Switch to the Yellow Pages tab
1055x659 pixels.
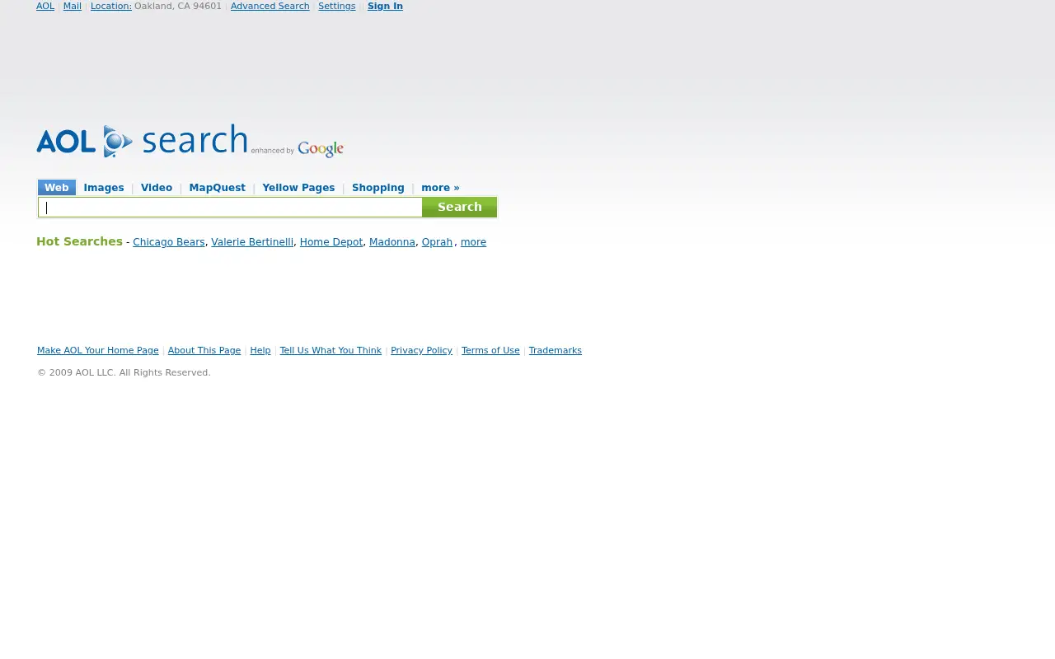click(298, 188)
